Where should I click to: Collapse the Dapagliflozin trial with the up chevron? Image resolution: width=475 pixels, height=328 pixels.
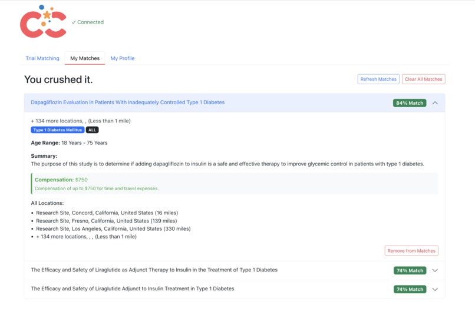pyautogui.click(x=435, y=103)
